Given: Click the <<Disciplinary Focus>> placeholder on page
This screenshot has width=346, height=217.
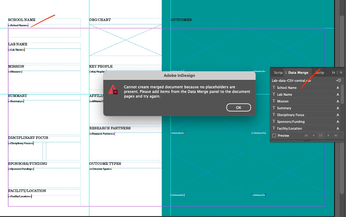Looking at the screenshot, I should pyautogui.click(x=21, y=143).
